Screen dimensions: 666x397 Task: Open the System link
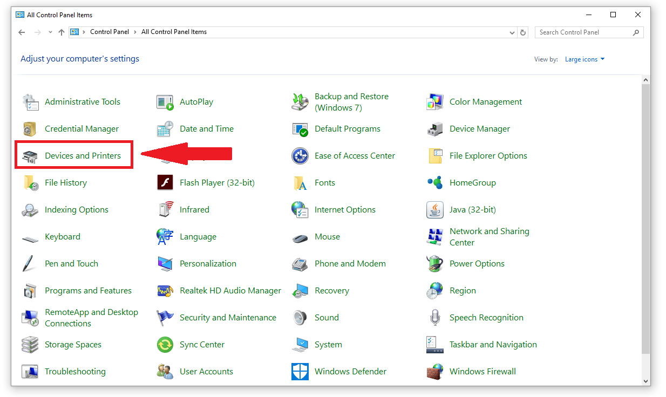[328, 345]
